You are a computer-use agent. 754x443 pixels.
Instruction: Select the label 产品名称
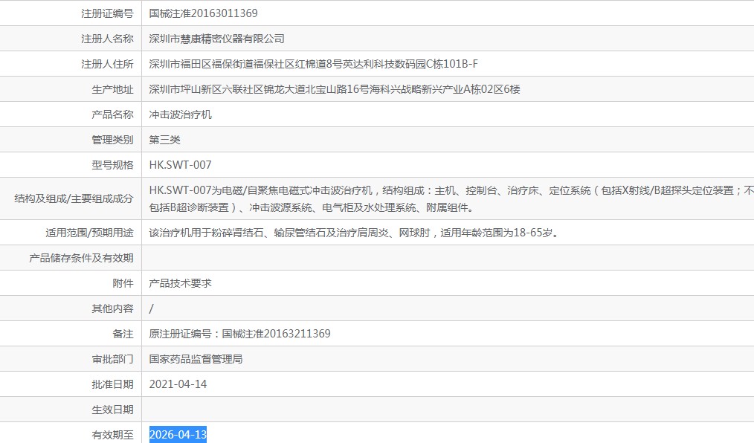pyautogui.click(x=112, y=114)
